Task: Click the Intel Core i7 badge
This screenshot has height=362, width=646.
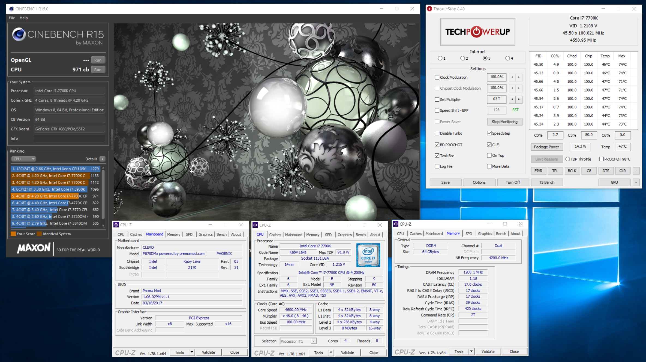Action: tap(368, 255)
